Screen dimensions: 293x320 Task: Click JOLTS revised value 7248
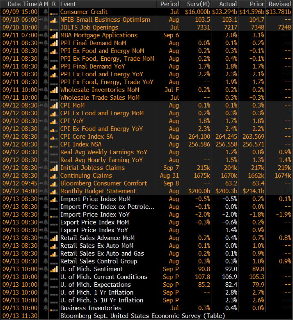(284, 27)
